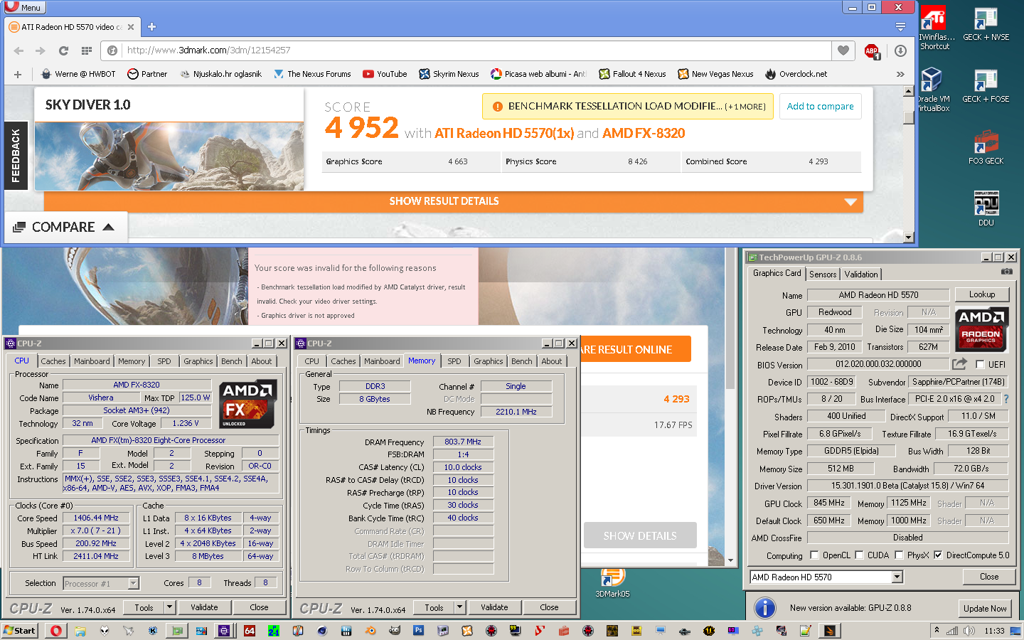The image size is (1024, 640).
Task: Open the browser downloads icon
Action: point(900,50)
